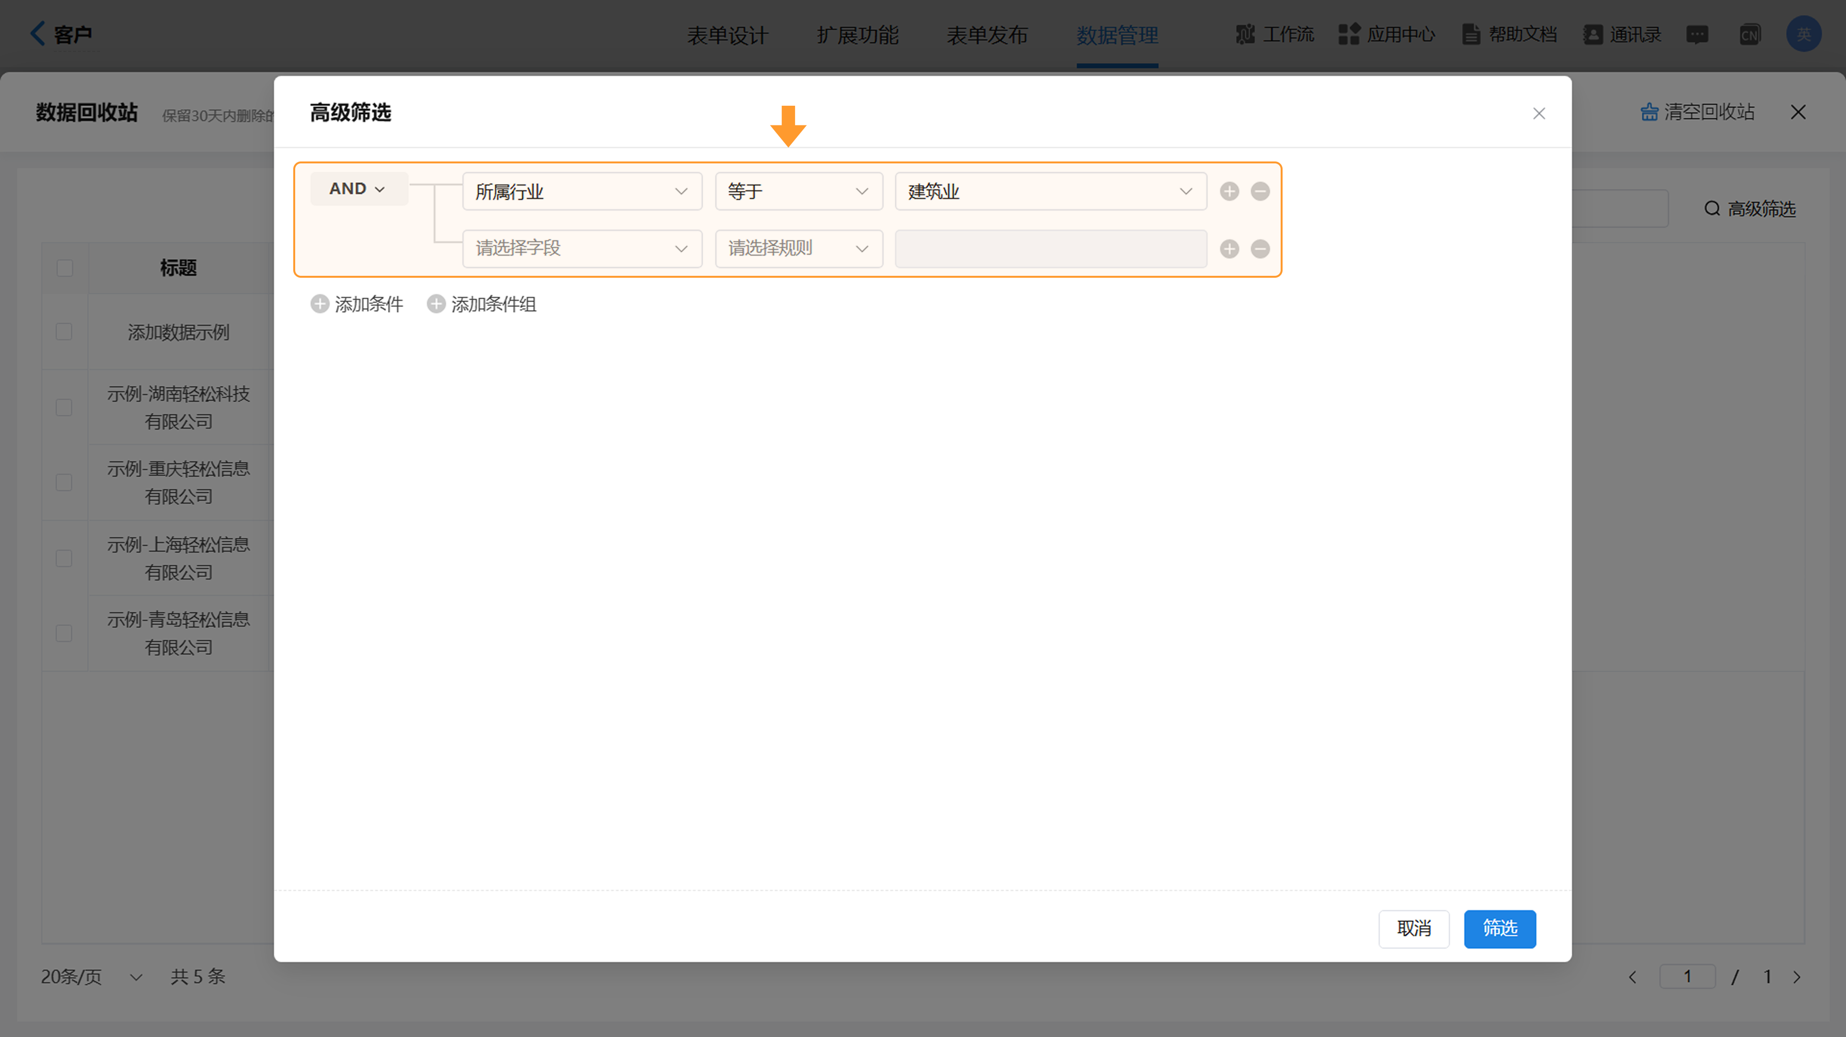Go back using the arrow beside 客户
1846x1037 pixels.
[37, 34]
